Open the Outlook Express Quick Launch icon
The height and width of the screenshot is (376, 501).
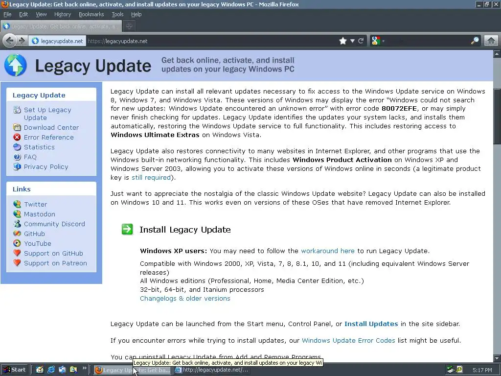(x=62, y=370)
